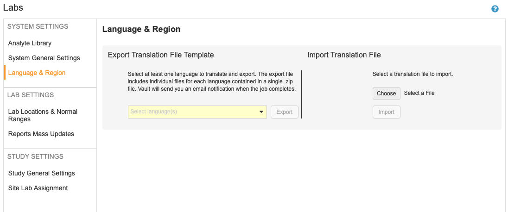
Task: Expand the language dropdown arrow
Action: (261, 112)
